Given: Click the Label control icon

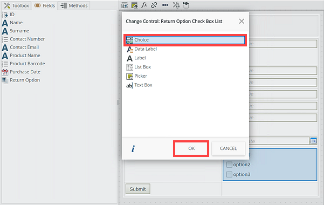Looking at the screenshot, I should coord(129,58).
